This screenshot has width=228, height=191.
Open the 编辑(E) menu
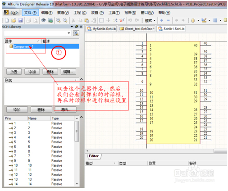[47, 13]
